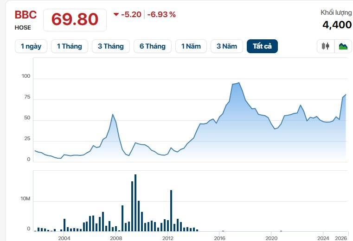Viewport: 353px width, 241px height.
Task: View the 1 Năm price history
Action: point(191,46)
